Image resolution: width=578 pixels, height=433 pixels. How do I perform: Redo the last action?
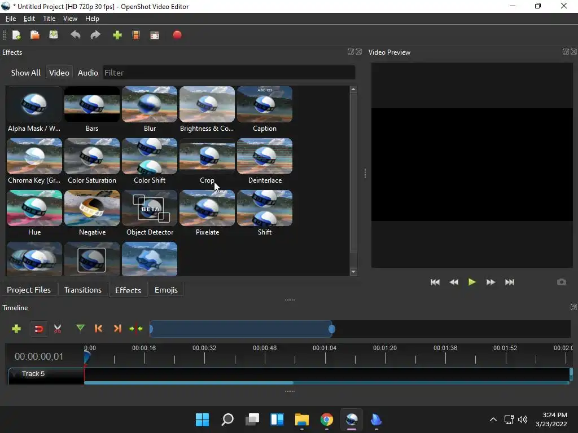[95, 35]
